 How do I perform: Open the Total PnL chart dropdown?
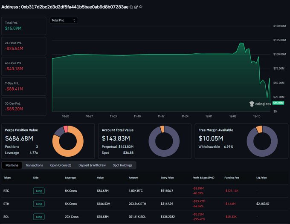(64, 20)
